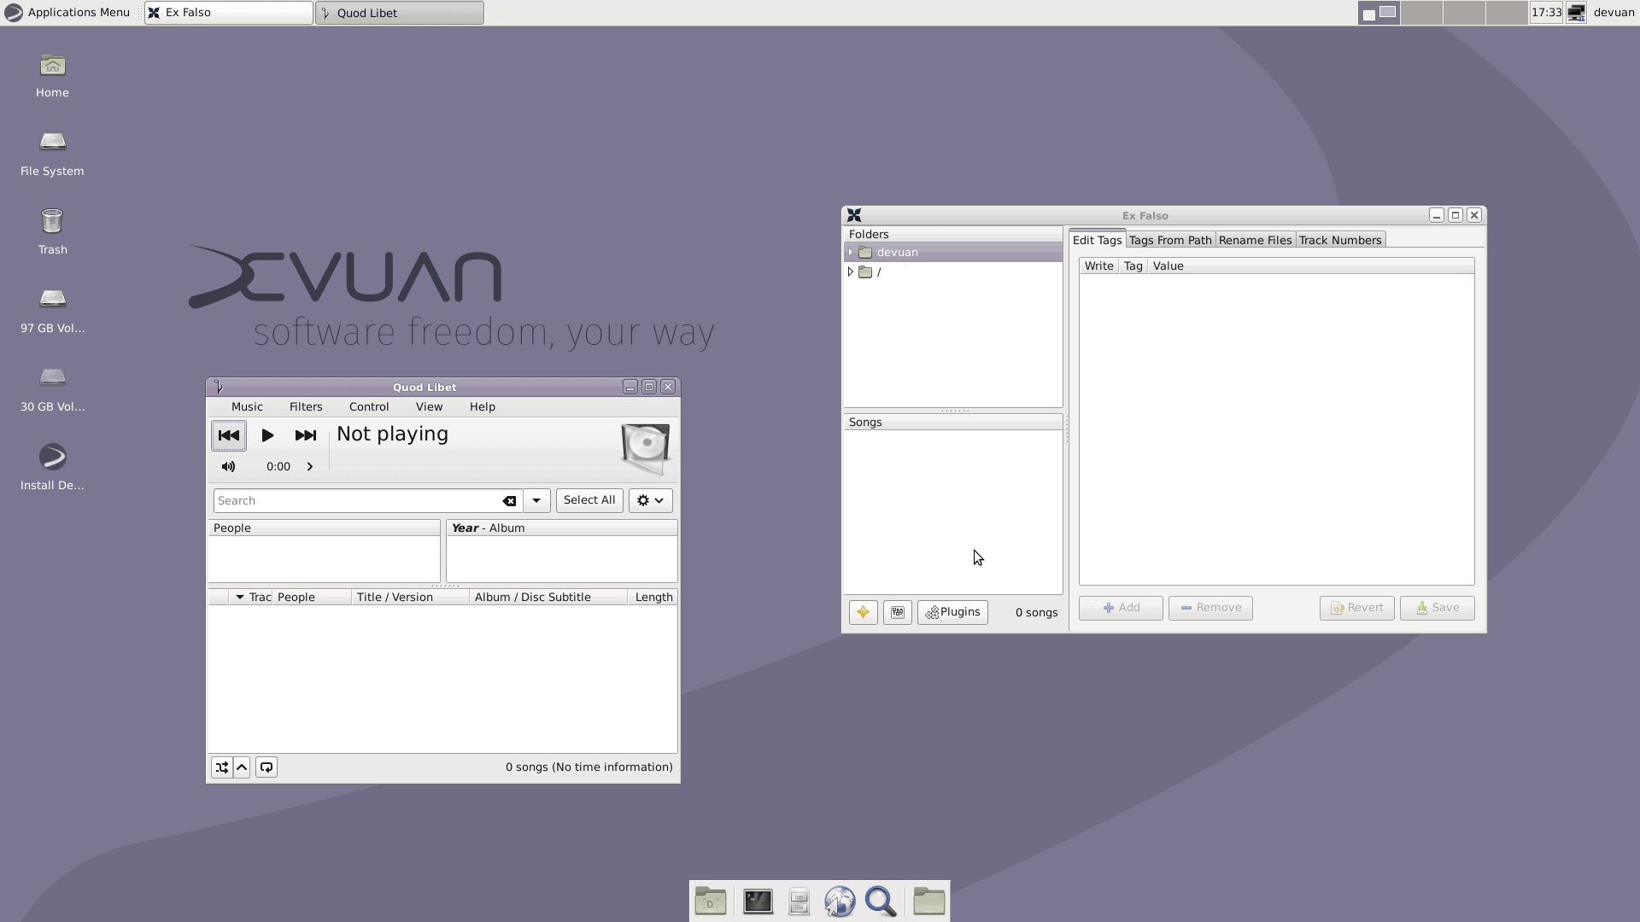This screenshot has width=1640, height=922.
Task: Click the sparkle refresh icon in Ex Falso
Action: coord(862,612)
